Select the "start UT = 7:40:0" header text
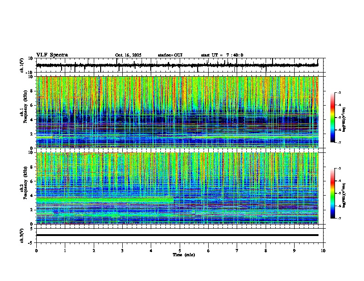This screenshot has width=364, height=281. coord(222,55)
